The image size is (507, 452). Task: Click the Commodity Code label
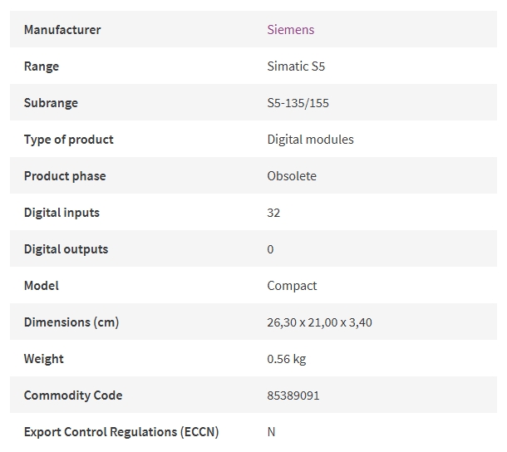pyautogui.click(x=73, y=395)
